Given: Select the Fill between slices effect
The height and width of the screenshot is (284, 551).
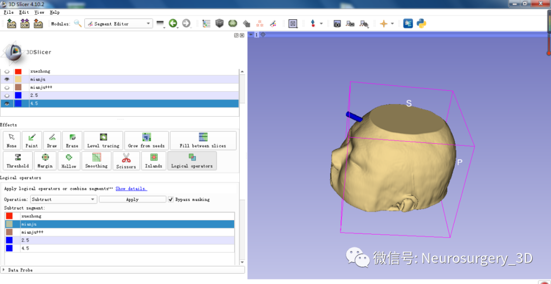Looking at the screenshot, I should pyautogui.click(x=203, y=141).
